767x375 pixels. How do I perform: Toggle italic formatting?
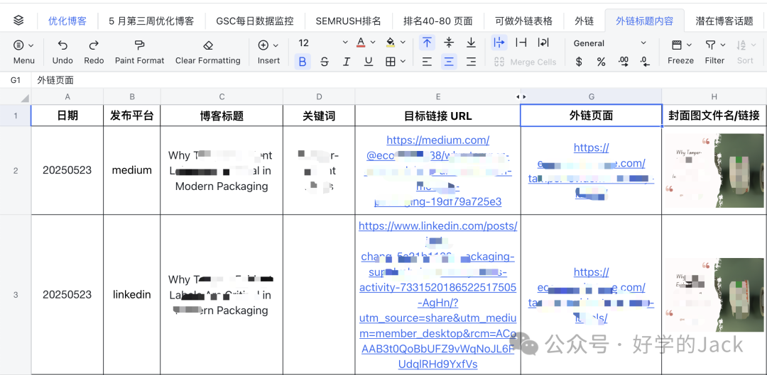(347, 62)
